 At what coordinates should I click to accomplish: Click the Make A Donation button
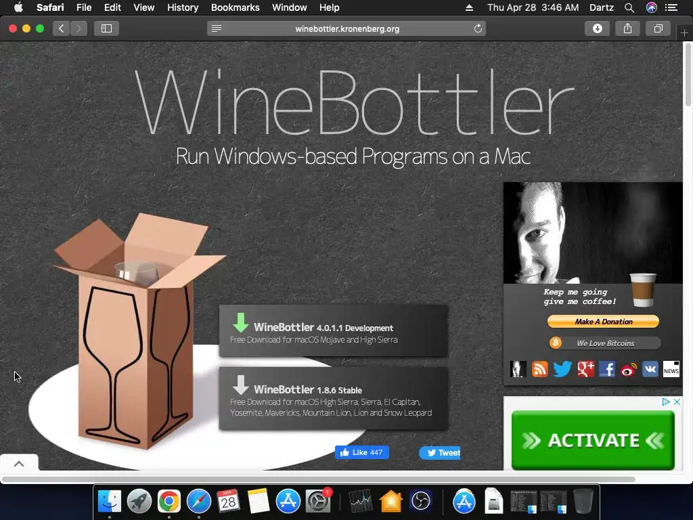point(603,322)
